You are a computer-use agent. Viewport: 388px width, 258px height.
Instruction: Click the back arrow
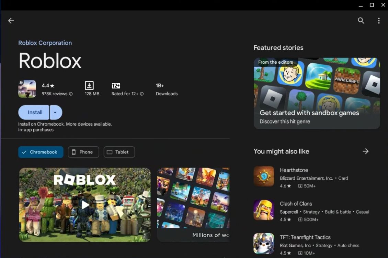click(11, 21)
